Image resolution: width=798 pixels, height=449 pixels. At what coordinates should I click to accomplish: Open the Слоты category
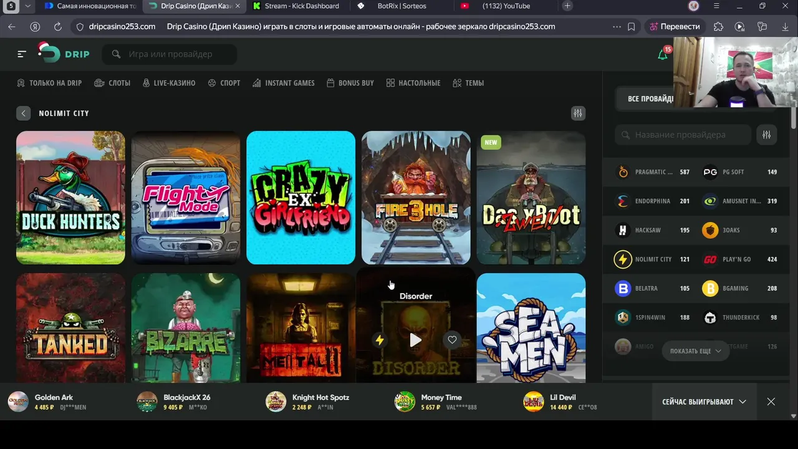point(112,83)
